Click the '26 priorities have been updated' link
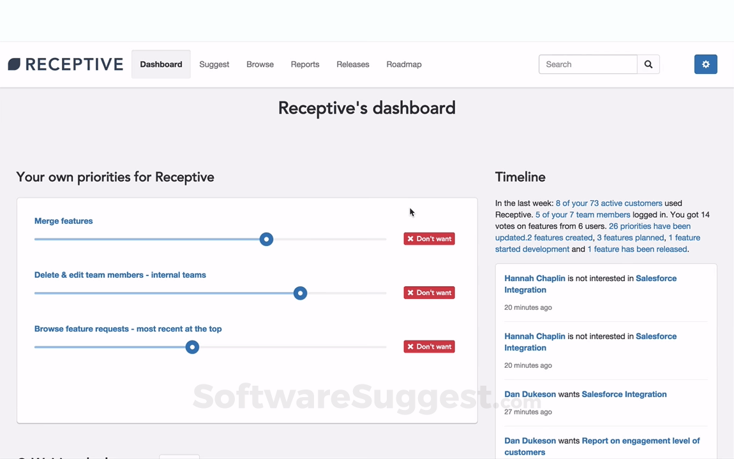 point(650,226)
